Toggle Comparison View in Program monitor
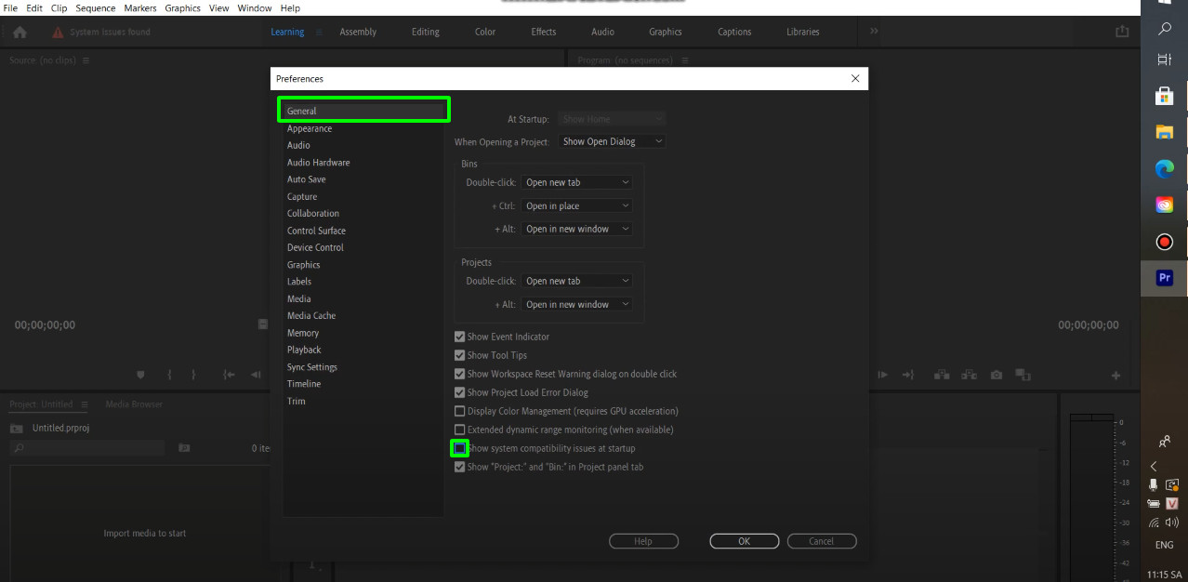The image size is (1188, 582). pos(1023,375)
